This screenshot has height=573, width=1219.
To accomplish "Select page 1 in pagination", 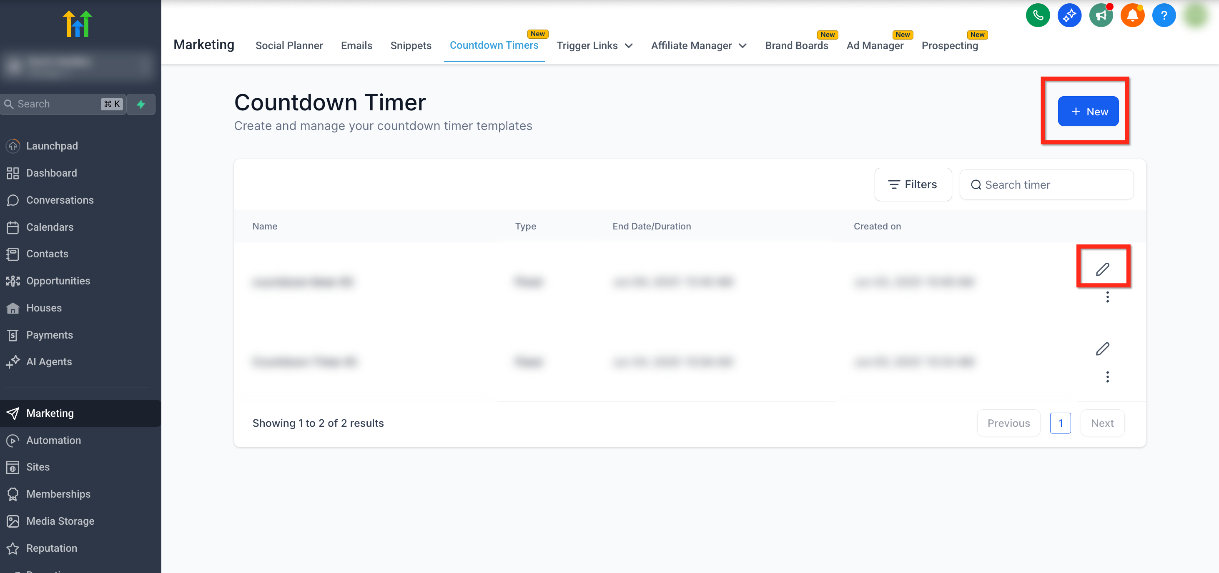I will [x=1060, y=423].
